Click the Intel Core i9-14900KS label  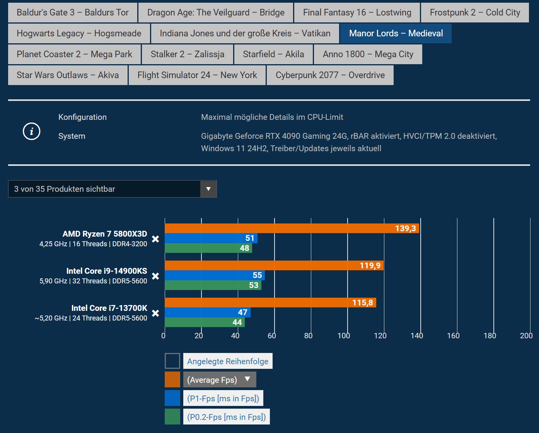pos(107,271)
